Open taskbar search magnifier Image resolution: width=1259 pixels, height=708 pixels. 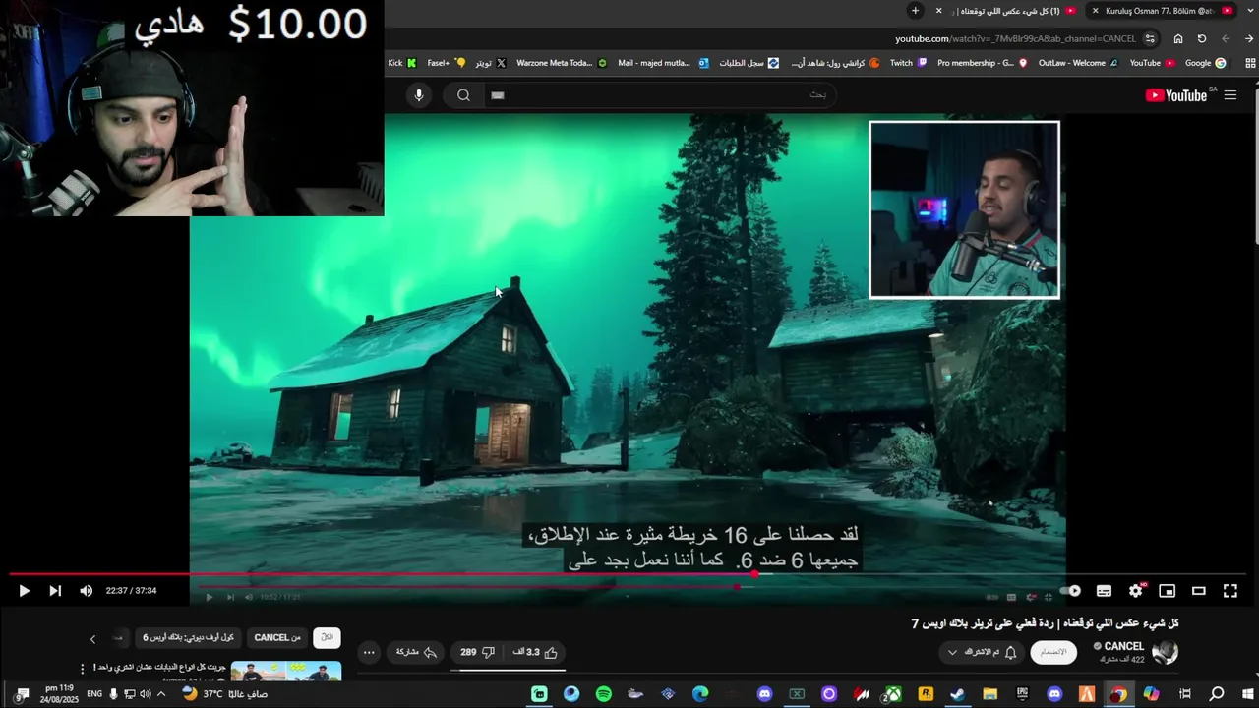tap(1217, 694)
